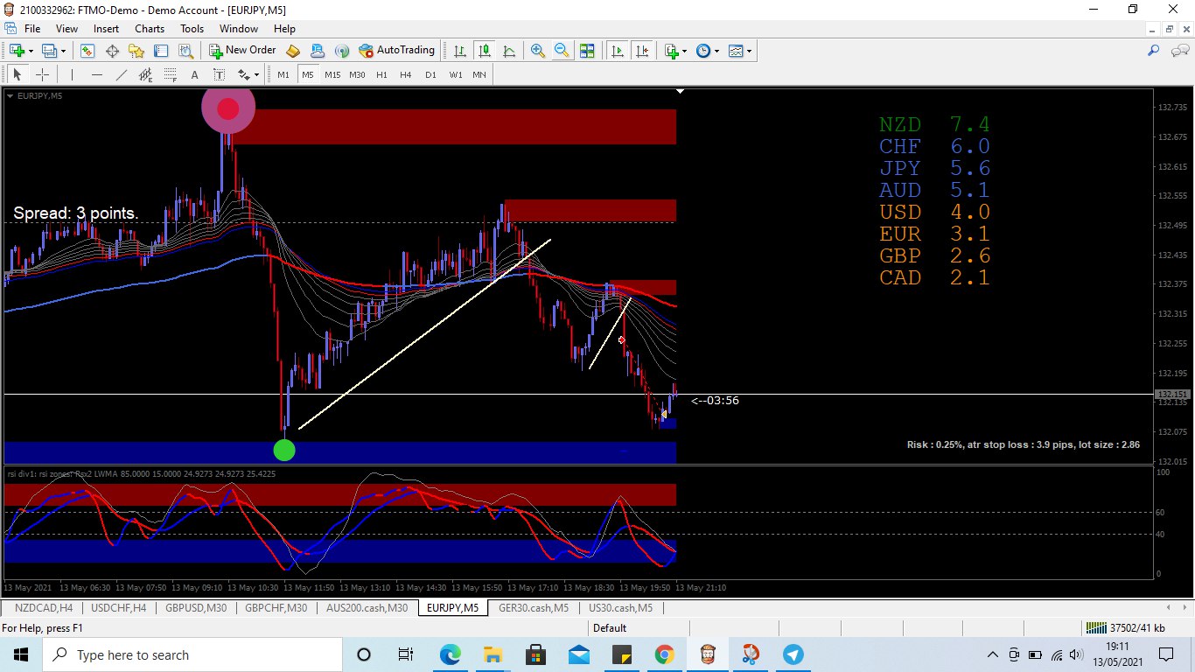Screen dimensions: 1195x672
Task: Click the Zoom In magnifier icon
Action: [x=537, y=51]
